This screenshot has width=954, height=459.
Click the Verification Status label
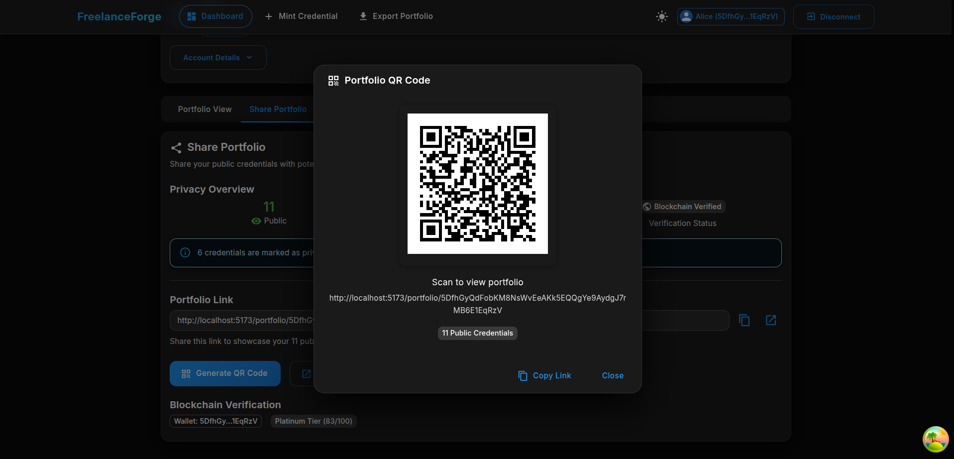click(682, 224)
